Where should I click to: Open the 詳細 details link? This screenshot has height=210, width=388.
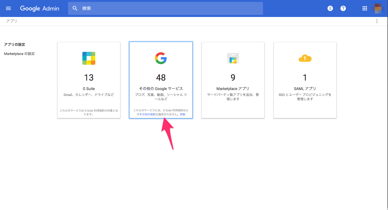click(183, 114)
